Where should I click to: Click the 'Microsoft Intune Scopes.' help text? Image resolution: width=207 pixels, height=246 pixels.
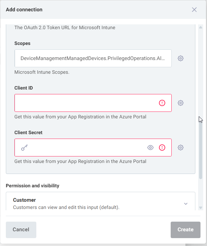tap(42, 72)
